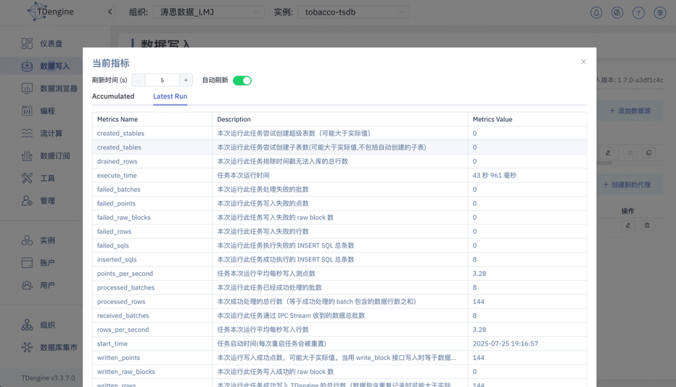676x387 pixels.
Task: Stay on the Latest Run tab
Action: tap(172, 96)
